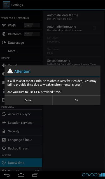Tap the Location services target icon
Screen dimensions: 105x179
coord(4,123)
